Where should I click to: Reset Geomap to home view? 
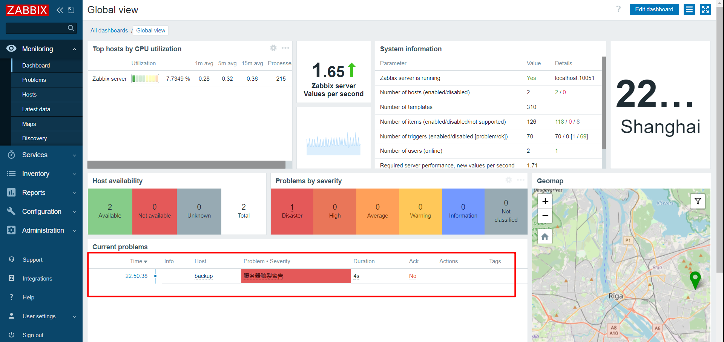click(545, 237)
